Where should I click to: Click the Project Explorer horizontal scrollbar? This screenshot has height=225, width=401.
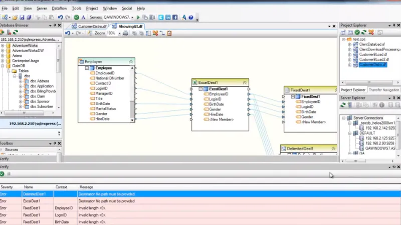pyautogui.click(x=369, y=82)
